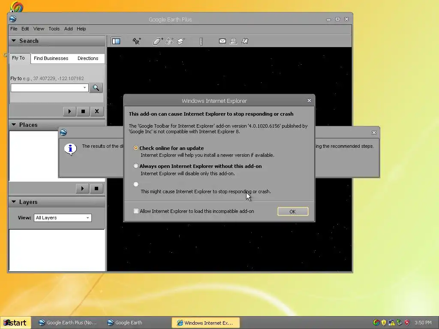Click the Add Placemark pushpin icon
The width and height of the screenshot is (439, 329).
[x=137, y=41]
